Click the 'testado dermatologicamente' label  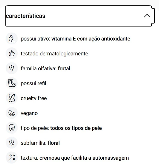[54, 54]
